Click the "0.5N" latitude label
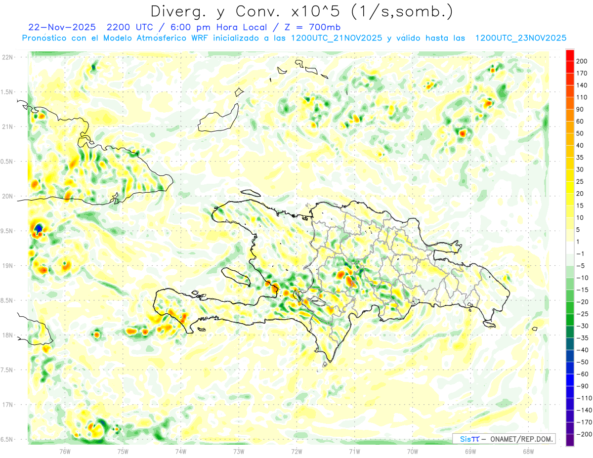 (x=7, y=162)
